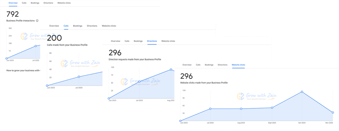Click the Jun 2025 data point on the Calls chart

[x=47, y=86]
